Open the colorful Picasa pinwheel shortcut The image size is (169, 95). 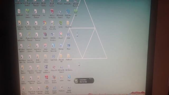coord(61,34)
